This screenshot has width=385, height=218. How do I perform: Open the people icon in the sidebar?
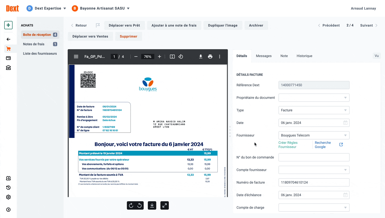[8, 178]
